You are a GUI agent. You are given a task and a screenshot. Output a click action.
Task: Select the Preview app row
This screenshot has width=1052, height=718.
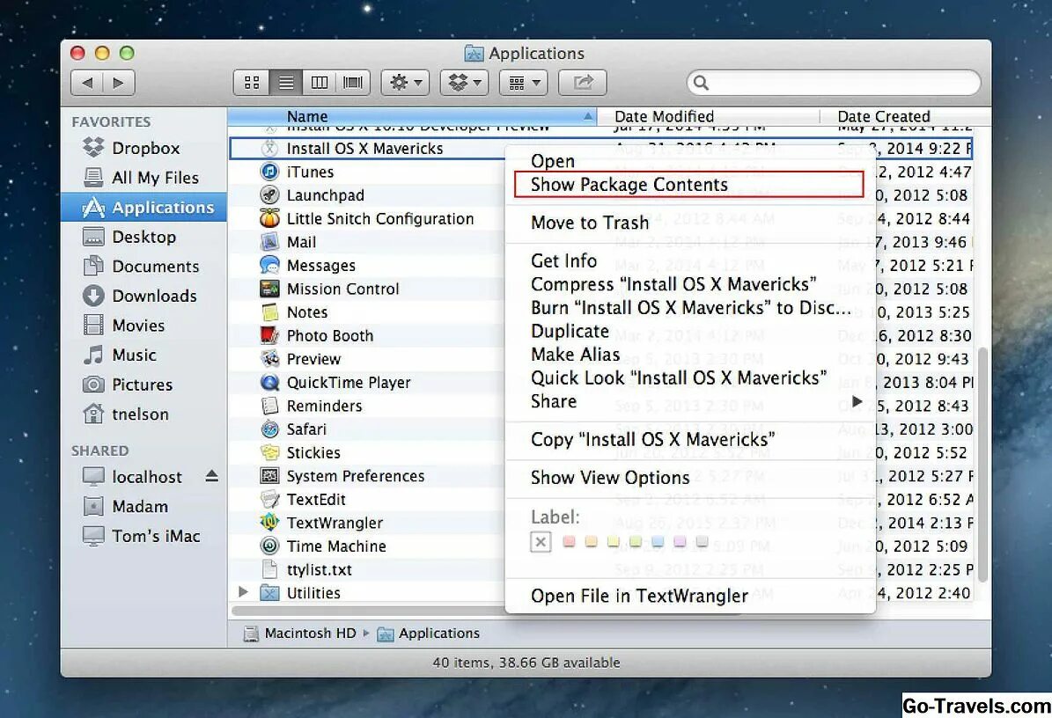(366, 359)
